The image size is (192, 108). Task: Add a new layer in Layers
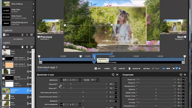click(6, 47)
